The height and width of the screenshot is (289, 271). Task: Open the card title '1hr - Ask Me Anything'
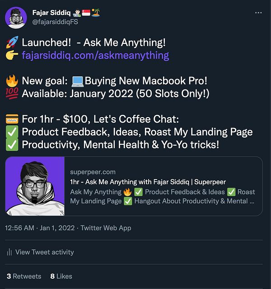coord(148,182)
